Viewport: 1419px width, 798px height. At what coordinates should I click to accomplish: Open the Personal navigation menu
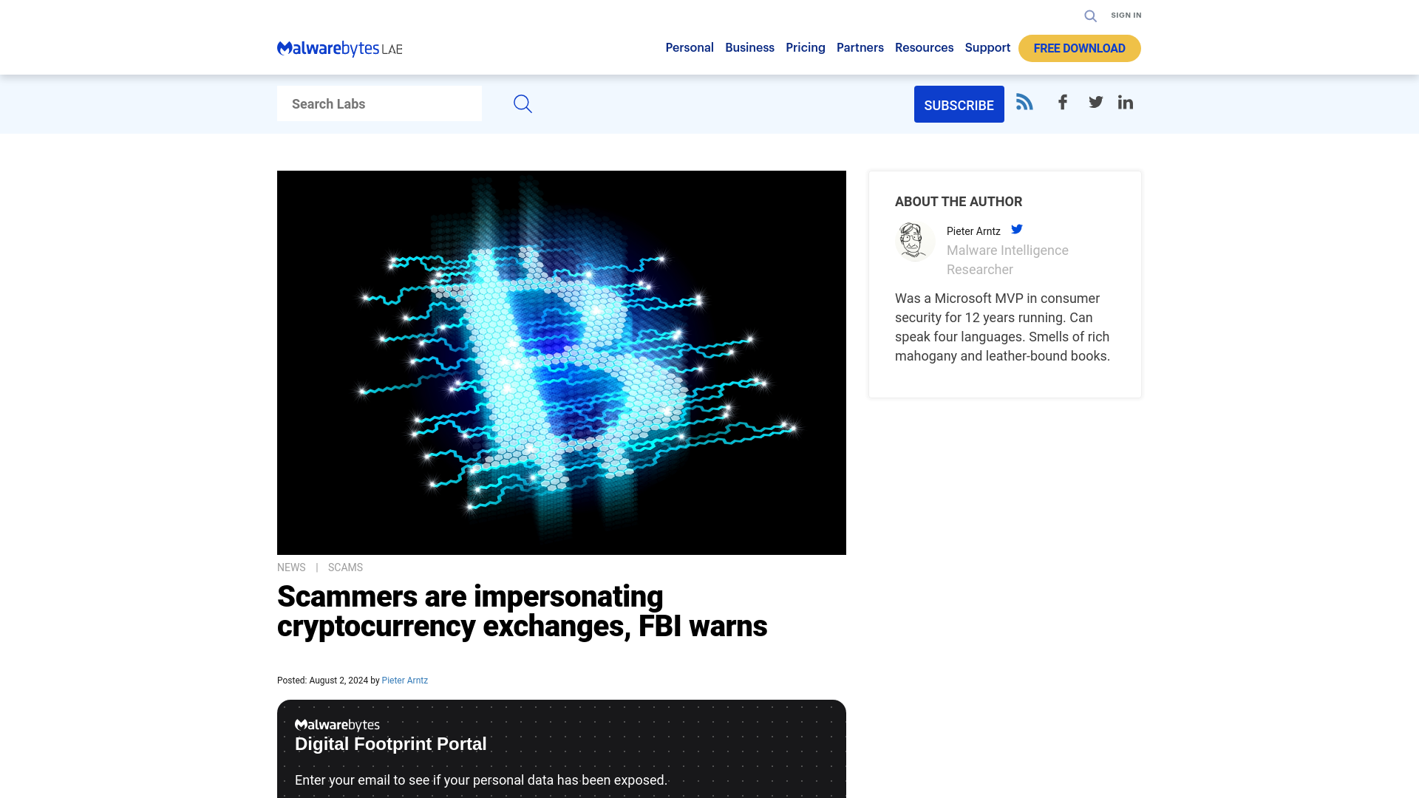(689, 47)
